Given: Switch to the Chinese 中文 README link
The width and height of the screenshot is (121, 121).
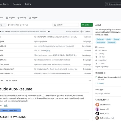Looking at the screenshot, I should click(6, 105).
